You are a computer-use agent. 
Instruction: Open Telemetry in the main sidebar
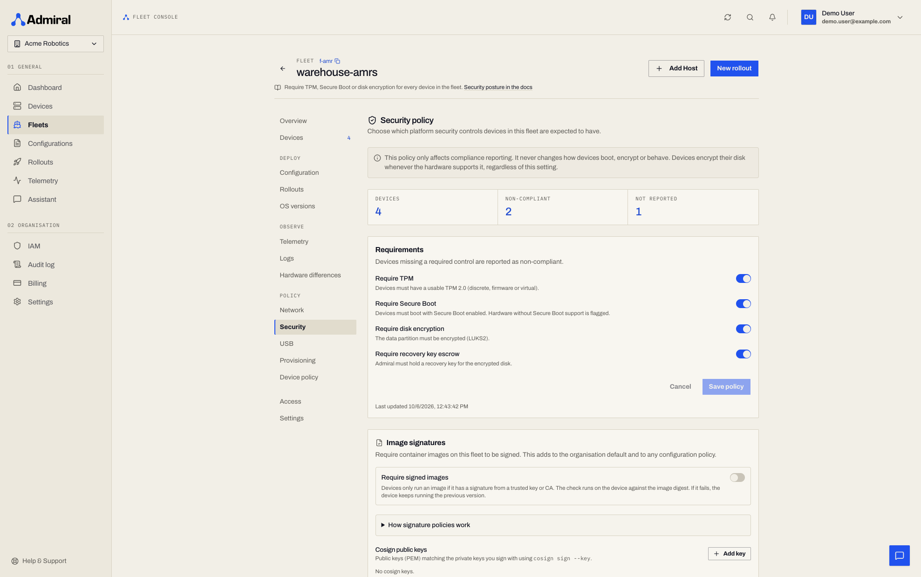(55, 181)
